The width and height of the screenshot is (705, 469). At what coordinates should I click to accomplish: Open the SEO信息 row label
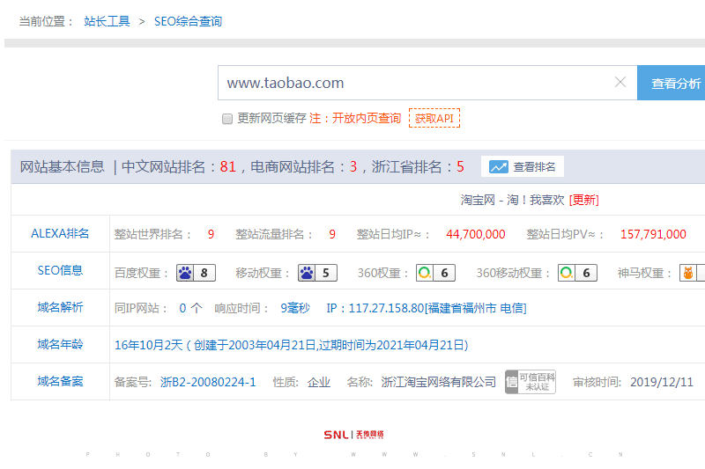coord(60,270)
